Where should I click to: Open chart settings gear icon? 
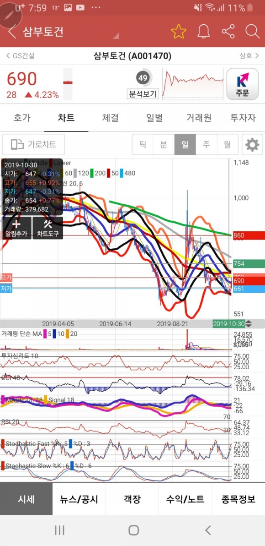(252, 144)
